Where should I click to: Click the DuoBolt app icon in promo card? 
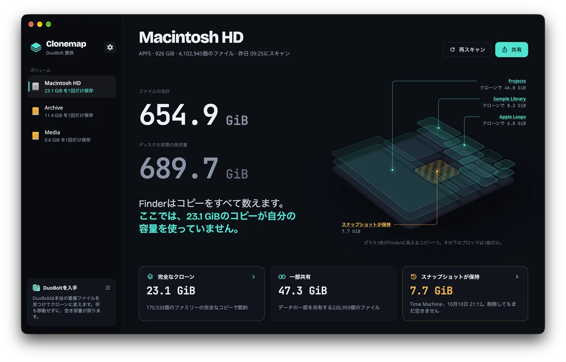tap(36, 288)
